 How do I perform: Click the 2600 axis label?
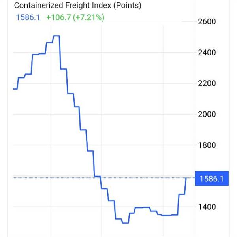click(207, 22)
